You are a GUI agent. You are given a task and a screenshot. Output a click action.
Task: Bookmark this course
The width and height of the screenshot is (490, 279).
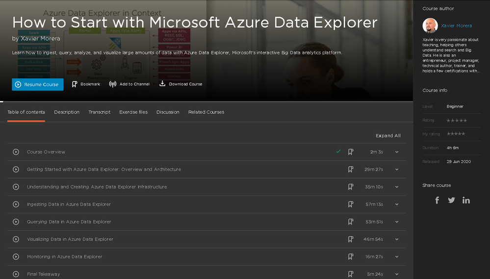[86, 84]
